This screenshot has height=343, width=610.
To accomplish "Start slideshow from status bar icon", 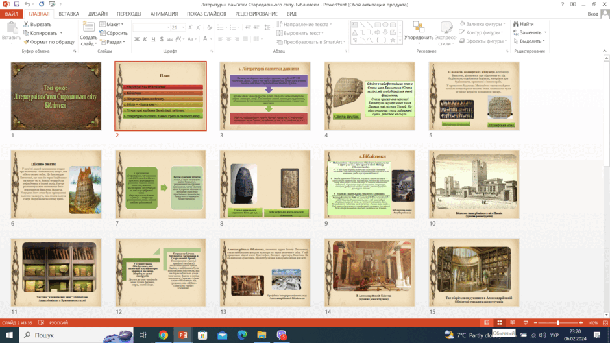I will pos(526,323).
